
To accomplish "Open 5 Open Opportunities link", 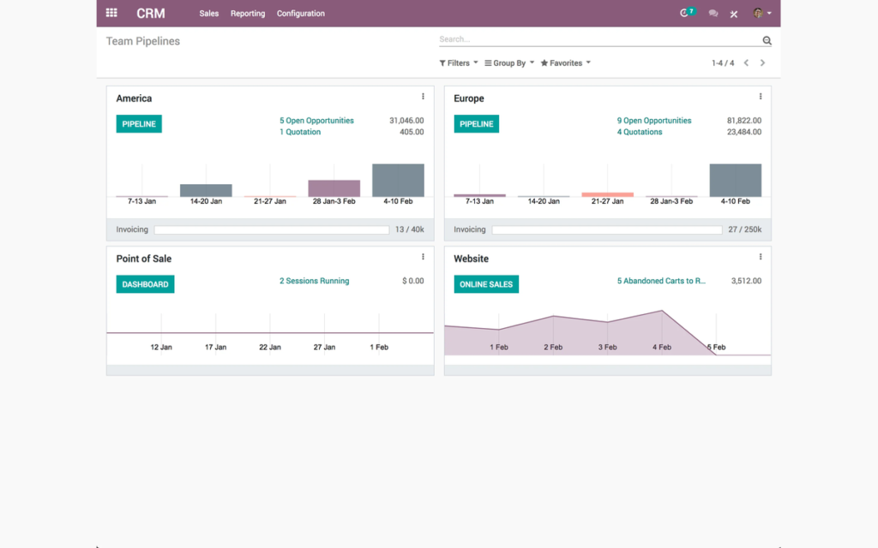I will pyautogui.click(x=316, y=120).
